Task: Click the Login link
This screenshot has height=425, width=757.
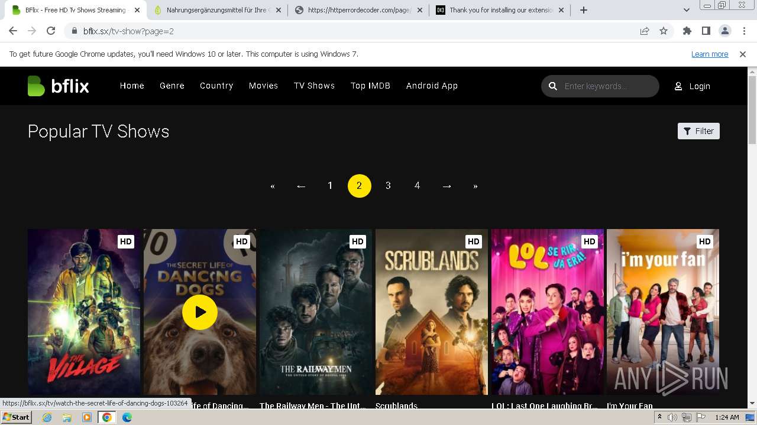Action: pyautogui.click(x=700, y=86)
